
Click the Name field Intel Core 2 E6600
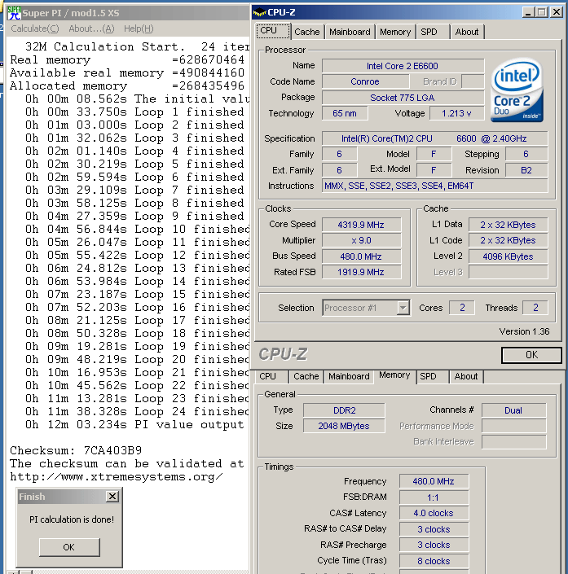click(403, 66)
